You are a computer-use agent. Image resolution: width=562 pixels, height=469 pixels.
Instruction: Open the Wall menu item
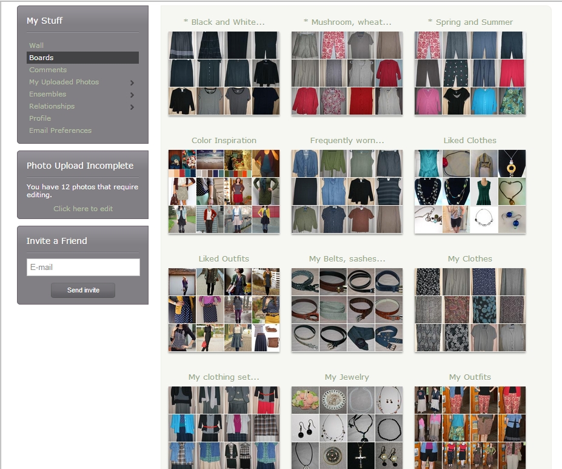point(36,46)
